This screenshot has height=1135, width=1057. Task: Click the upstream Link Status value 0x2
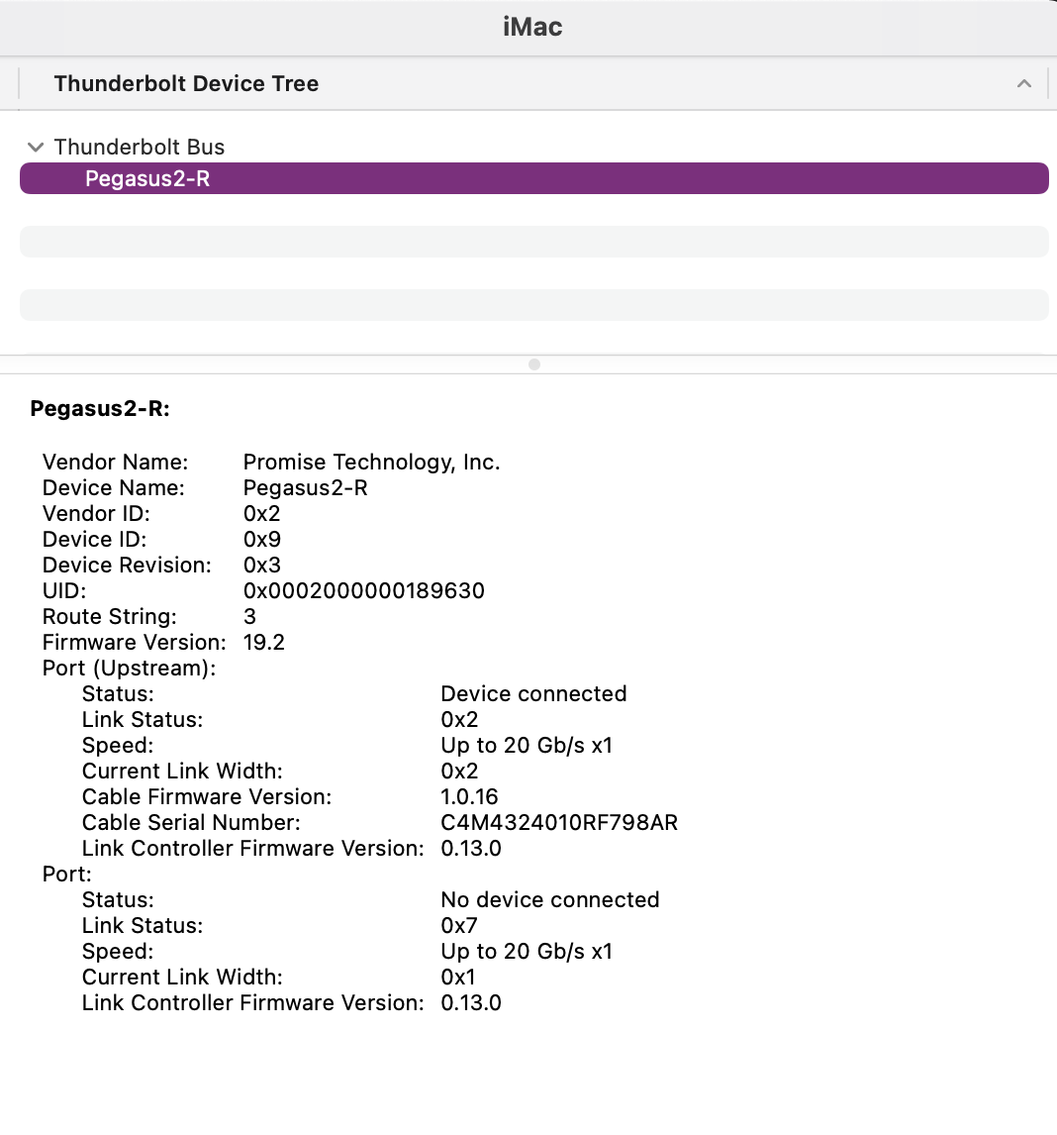tap(459, 719)
